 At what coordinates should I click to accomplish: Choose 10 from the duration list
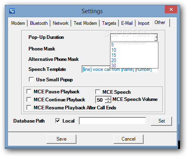[x=134, y=50]
